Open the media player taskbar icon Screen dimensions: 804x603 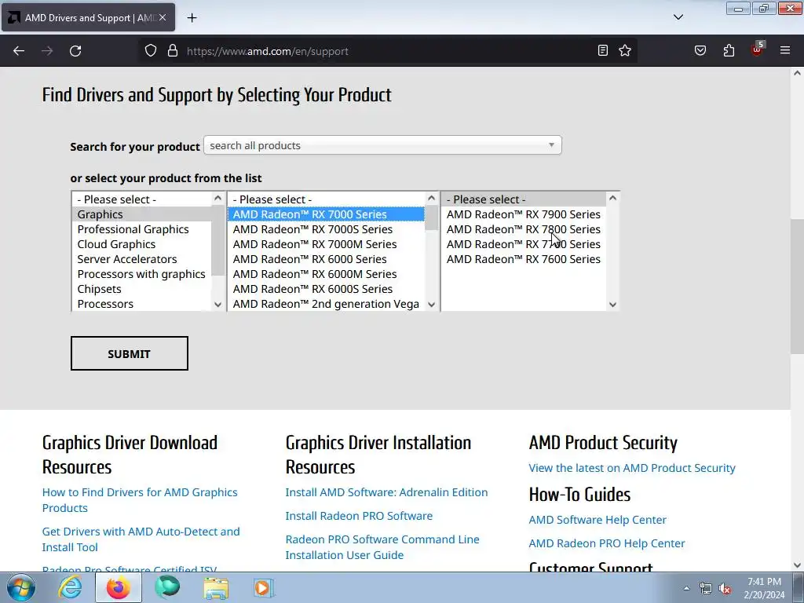click(264, 587)
